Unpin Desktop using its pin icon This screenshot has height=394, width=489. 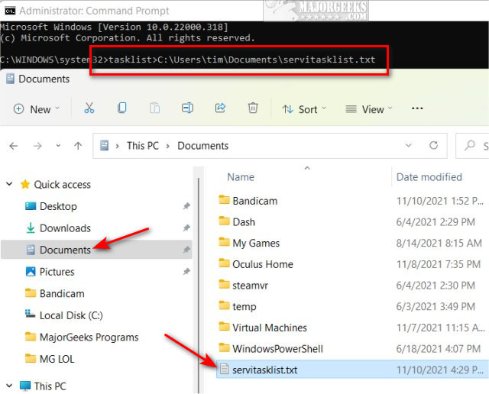pyautogui.click(x=186, y=206)
